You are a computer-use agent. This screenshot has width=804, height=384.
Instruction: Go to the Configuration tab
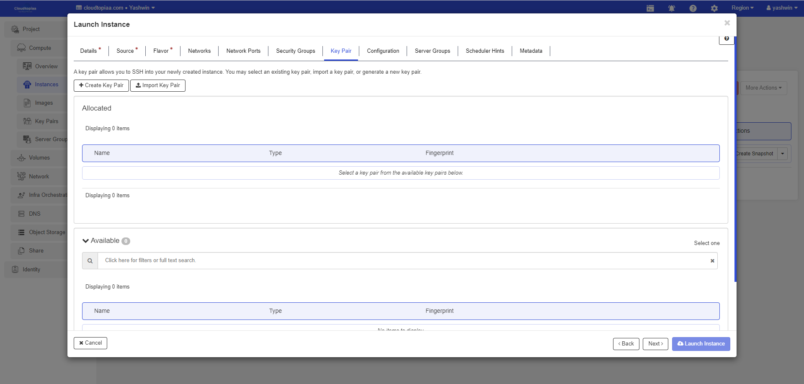coord(383,51)
